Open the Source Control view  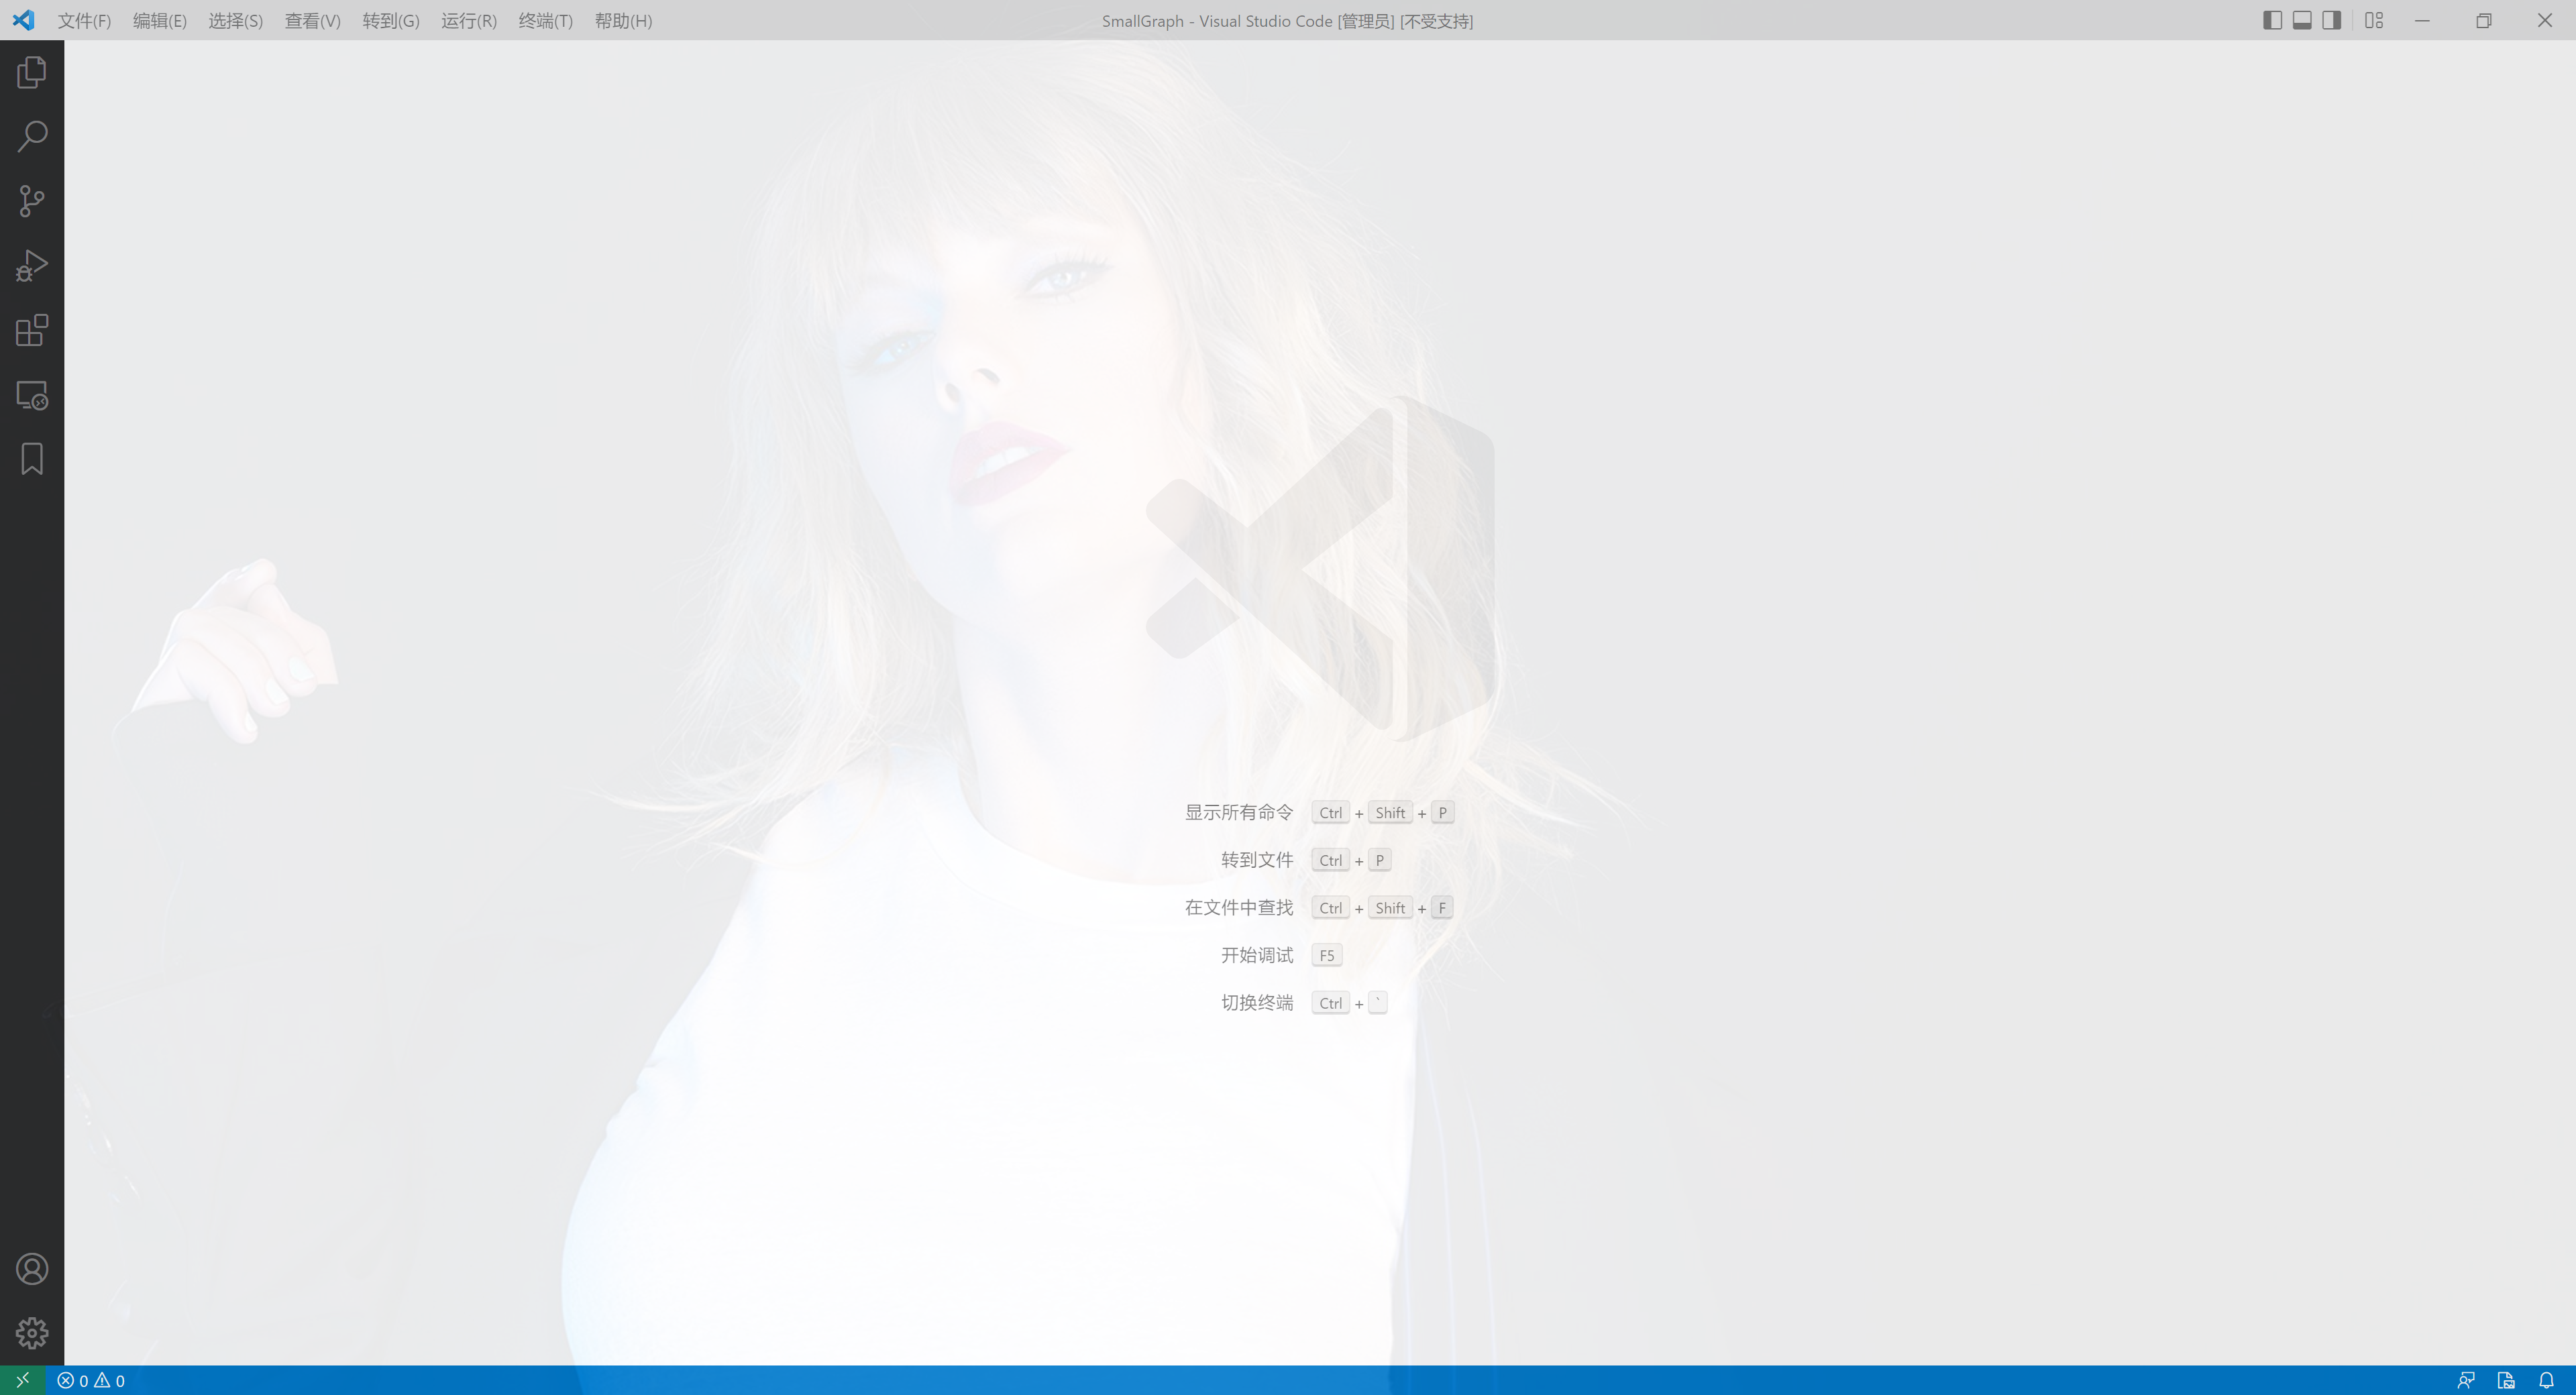coord(32,201)
